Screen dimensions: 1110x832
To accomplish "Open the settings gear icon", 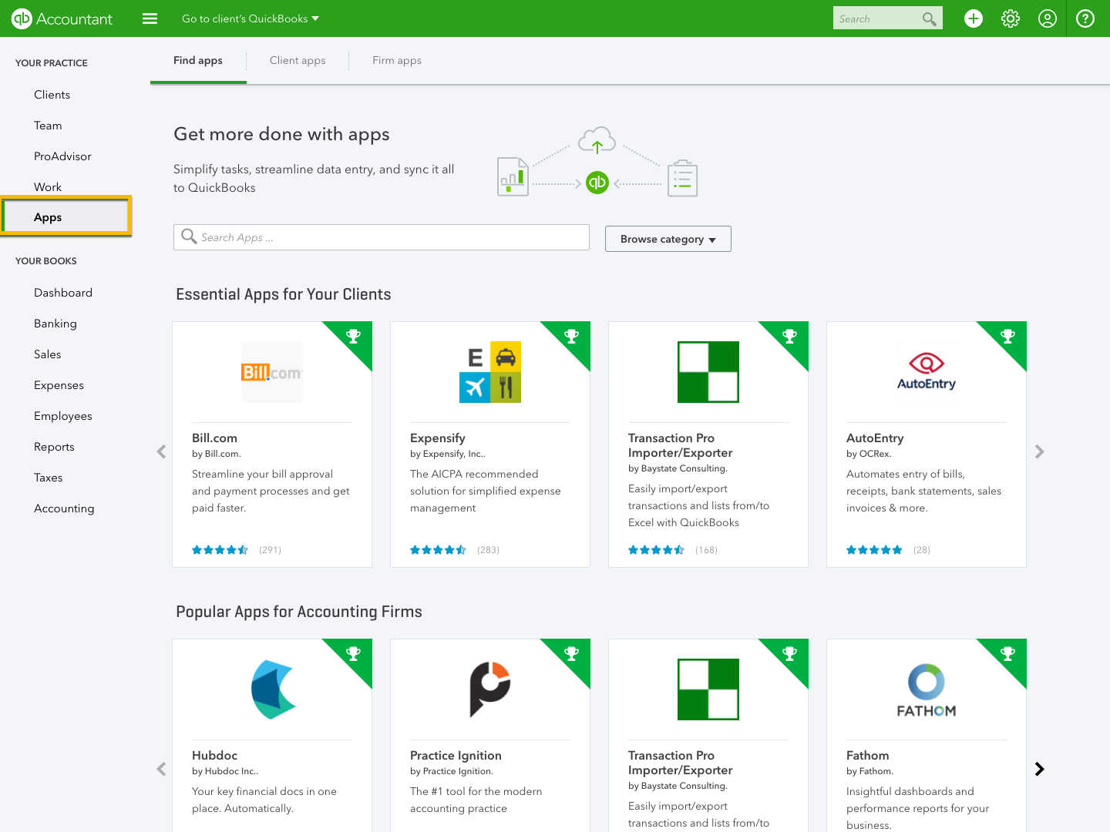I will pos(1011,18).
